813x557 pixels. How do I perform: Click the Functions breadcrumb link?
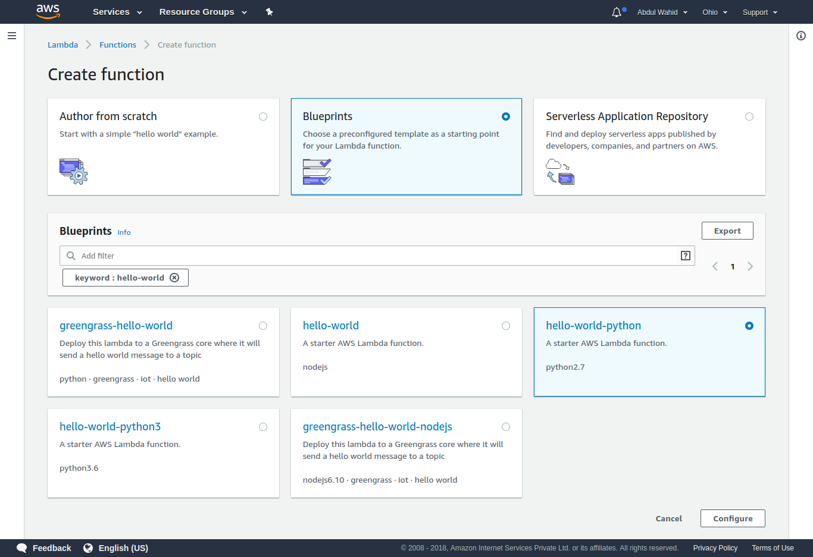tap(118, 45)
